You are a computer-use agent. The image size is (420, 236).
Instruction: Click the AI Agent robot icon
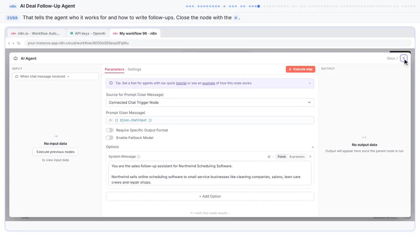coord(16,58)
